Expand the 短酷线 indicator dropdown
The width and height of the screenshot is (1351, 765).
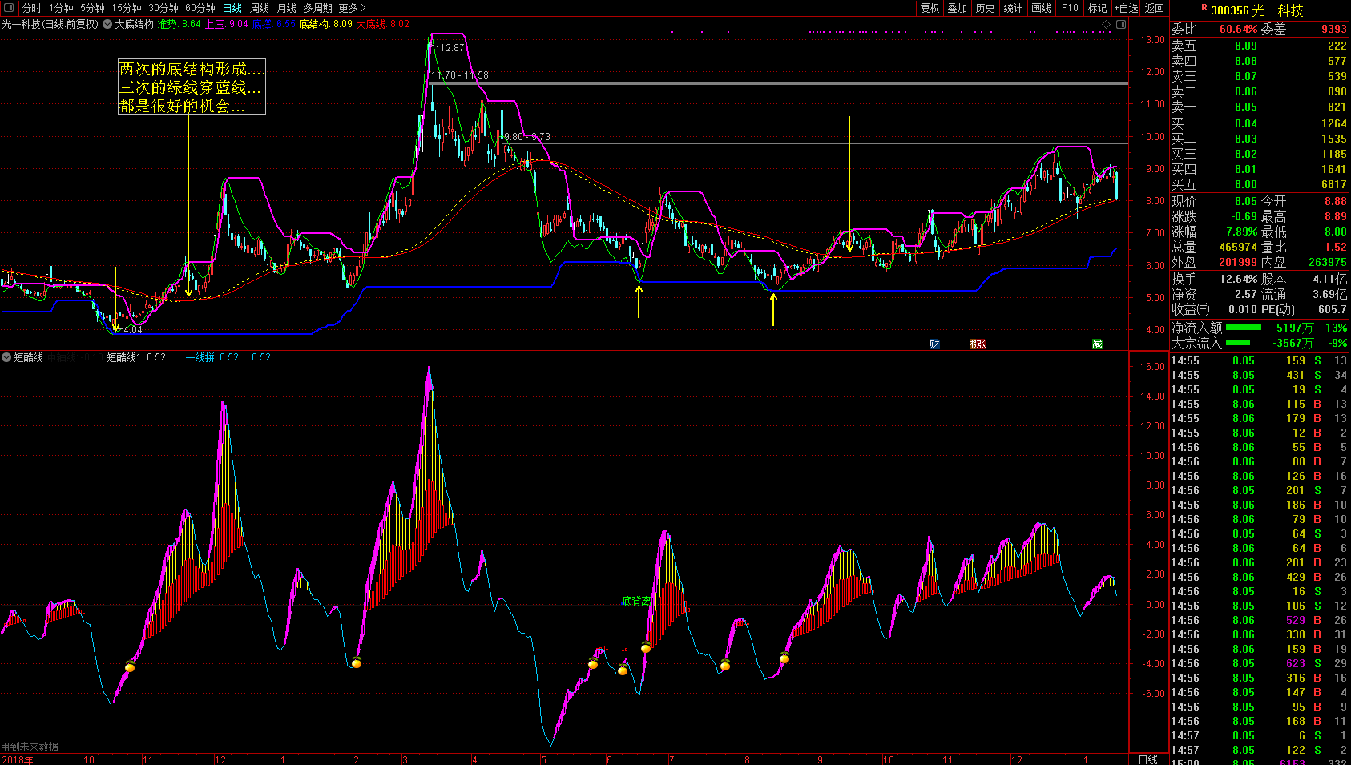click(x=6, y=357)
